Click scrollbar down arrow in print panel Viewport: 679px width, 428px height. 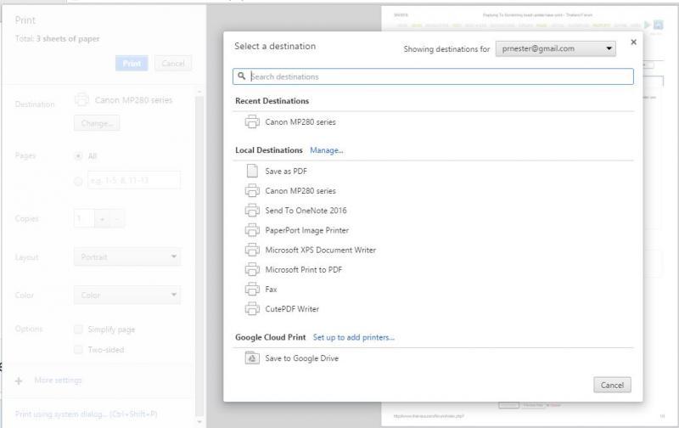click(199, 421)
